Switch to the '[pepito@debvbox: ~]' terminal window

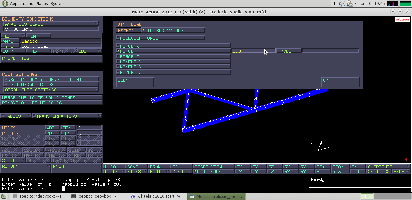coord(37,196)
